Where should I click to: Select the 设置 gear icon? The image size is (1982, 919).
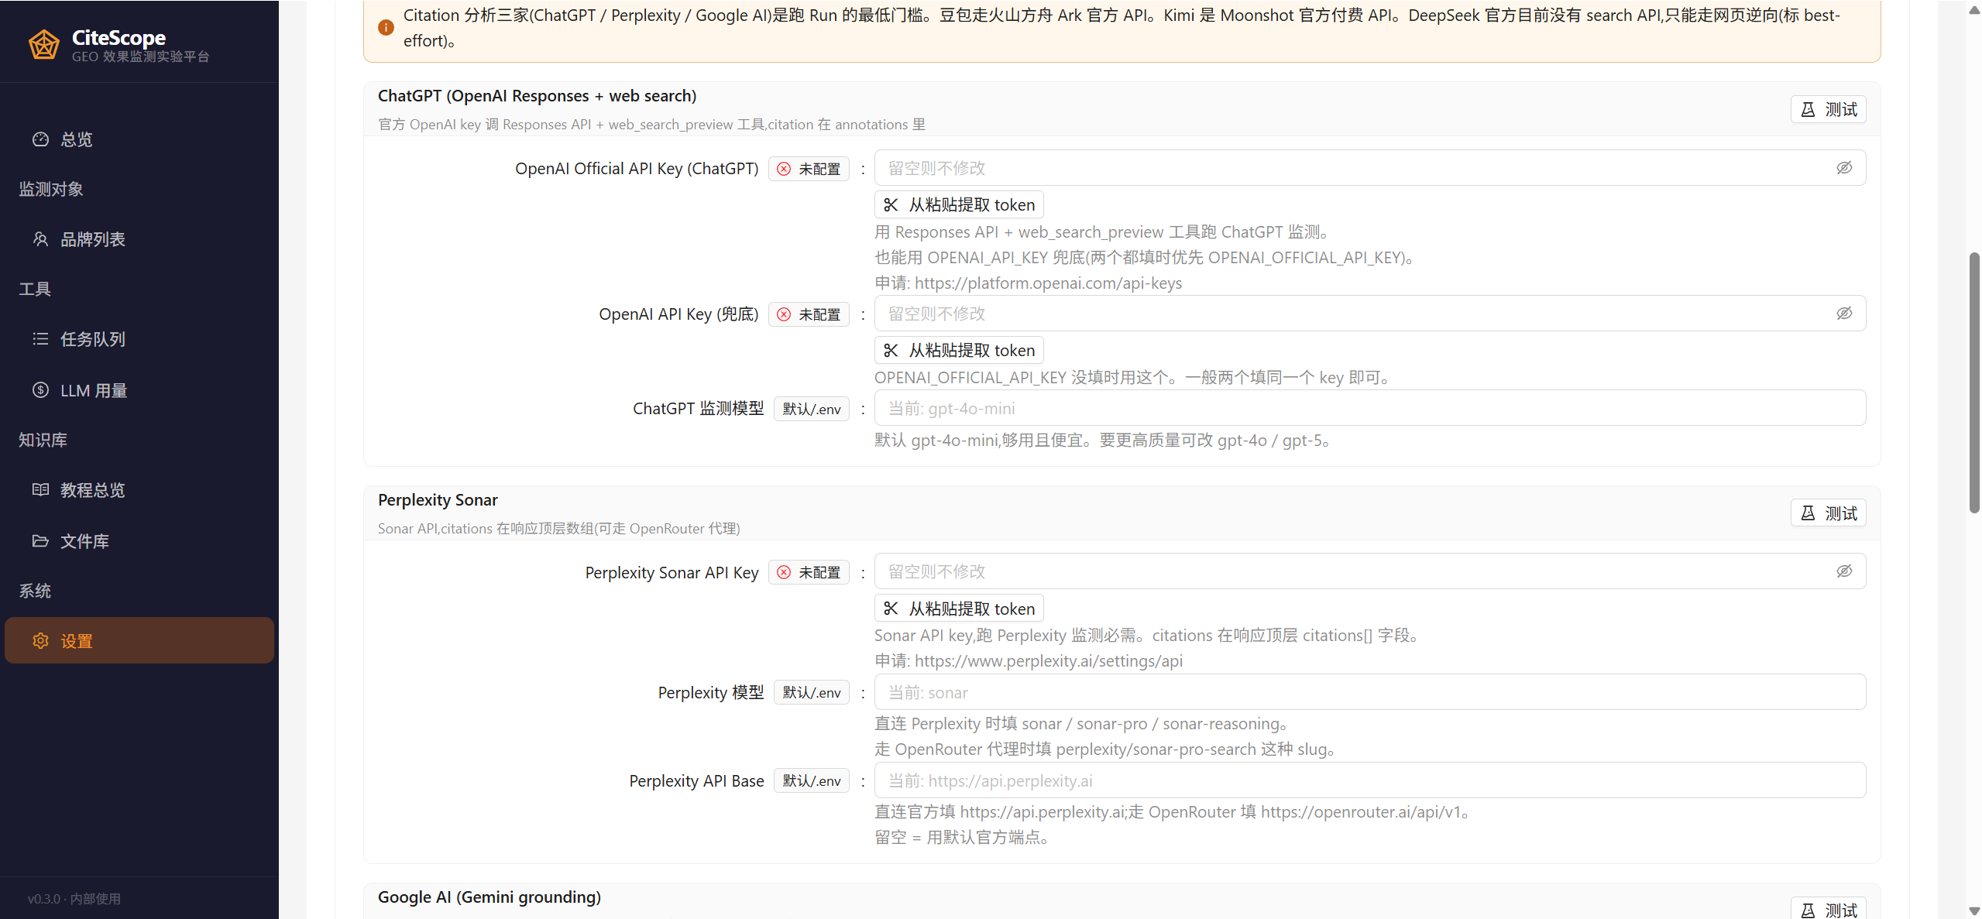coord(40,641)
